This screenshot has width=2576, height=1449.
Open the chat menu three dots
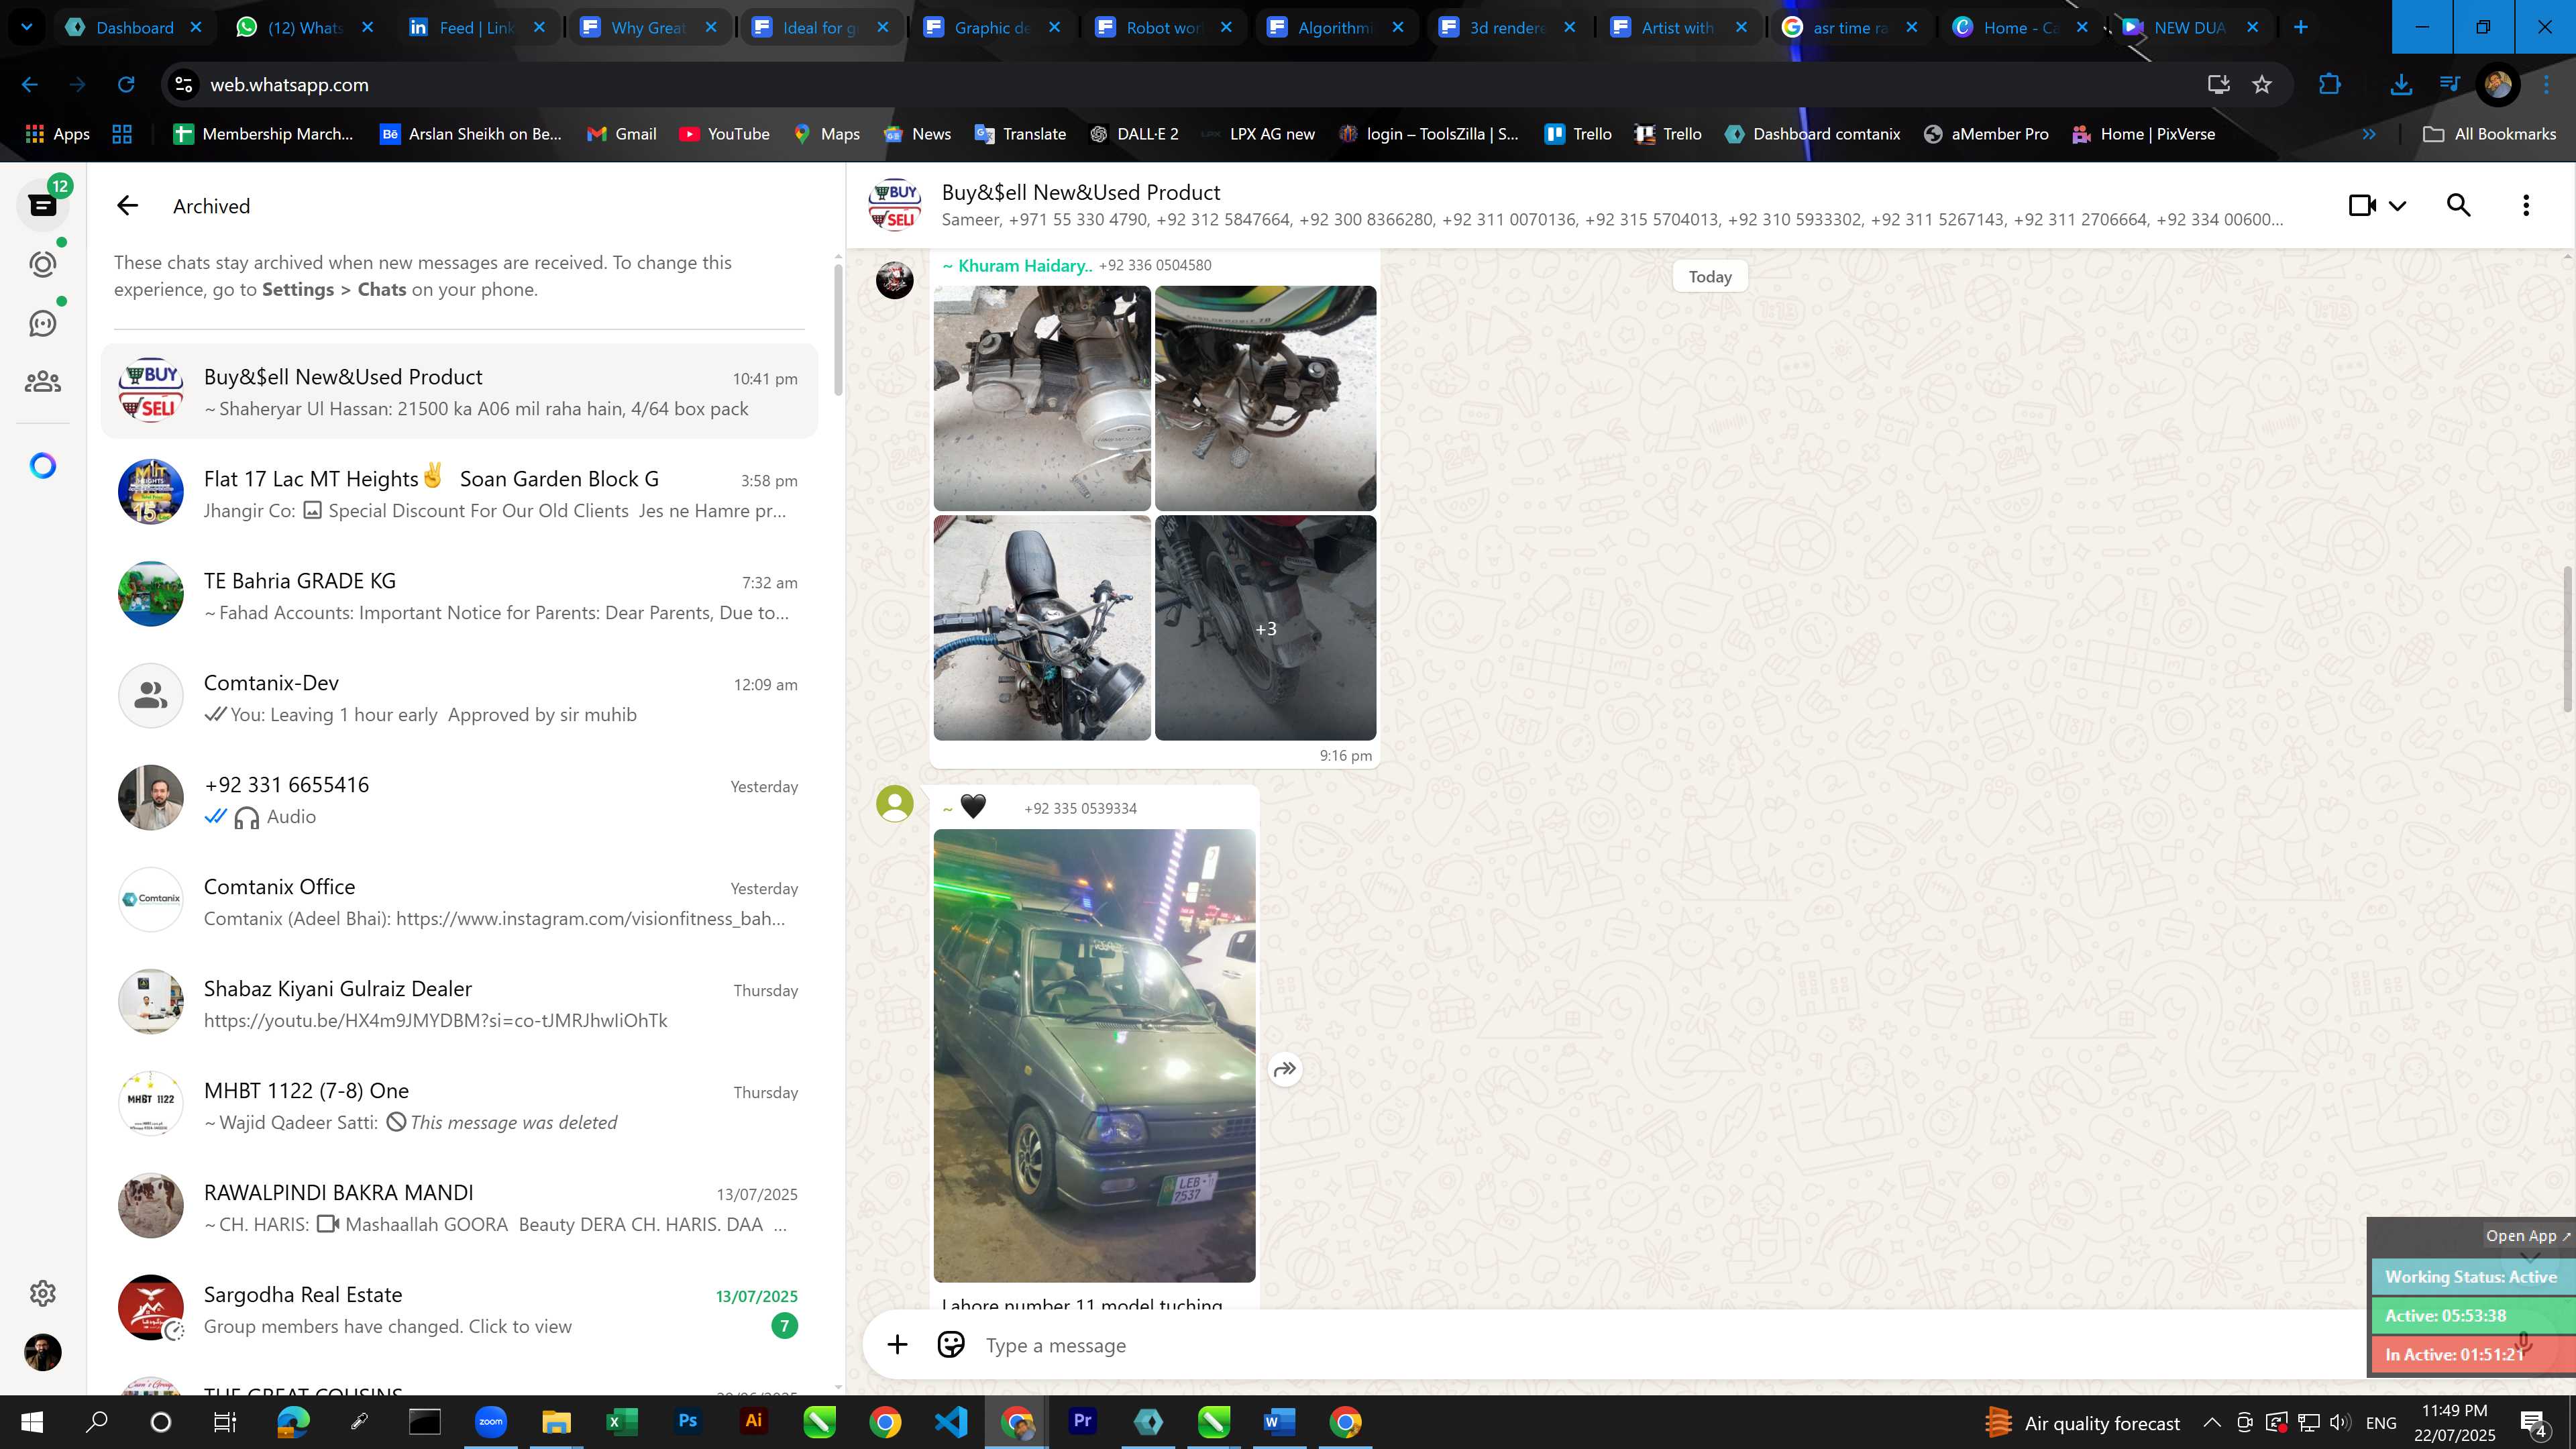2526,205
